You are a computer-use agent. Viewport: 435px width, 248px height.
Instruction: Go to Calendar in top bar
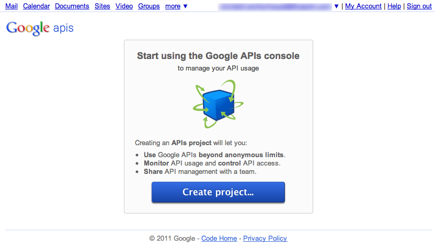37,6
